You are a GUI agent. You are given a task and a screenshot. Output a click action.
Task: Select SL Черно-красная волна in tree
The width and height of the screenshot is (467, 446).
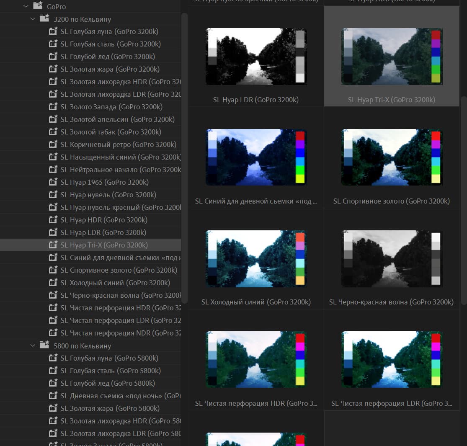pyautogui.click(x=90, y=295)
